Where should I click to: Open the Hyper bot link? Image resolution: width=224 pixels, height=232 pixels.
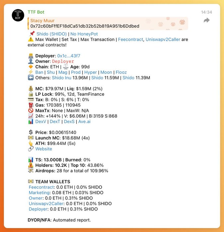point(90,72)
